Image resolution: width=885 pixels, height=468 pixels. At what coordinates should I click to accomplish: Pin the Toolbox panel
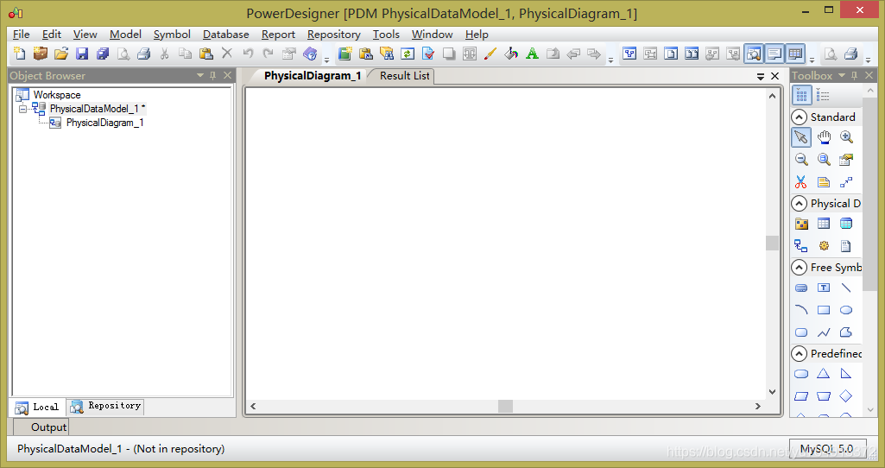tap(854, 75)
